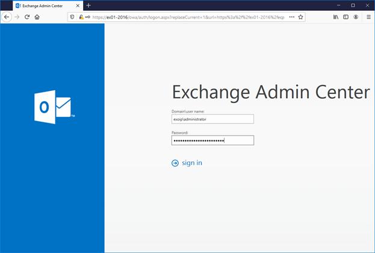
Task: Toggle the sidebars view icon
Action: [346, 17]
